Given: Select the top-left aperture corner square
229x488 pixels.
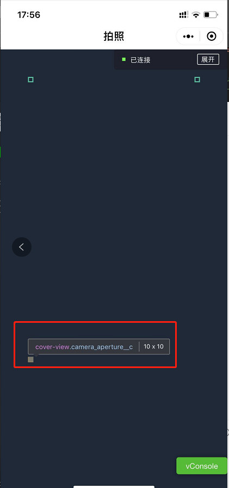Looking at the screenshot, I should click(30, 80).
